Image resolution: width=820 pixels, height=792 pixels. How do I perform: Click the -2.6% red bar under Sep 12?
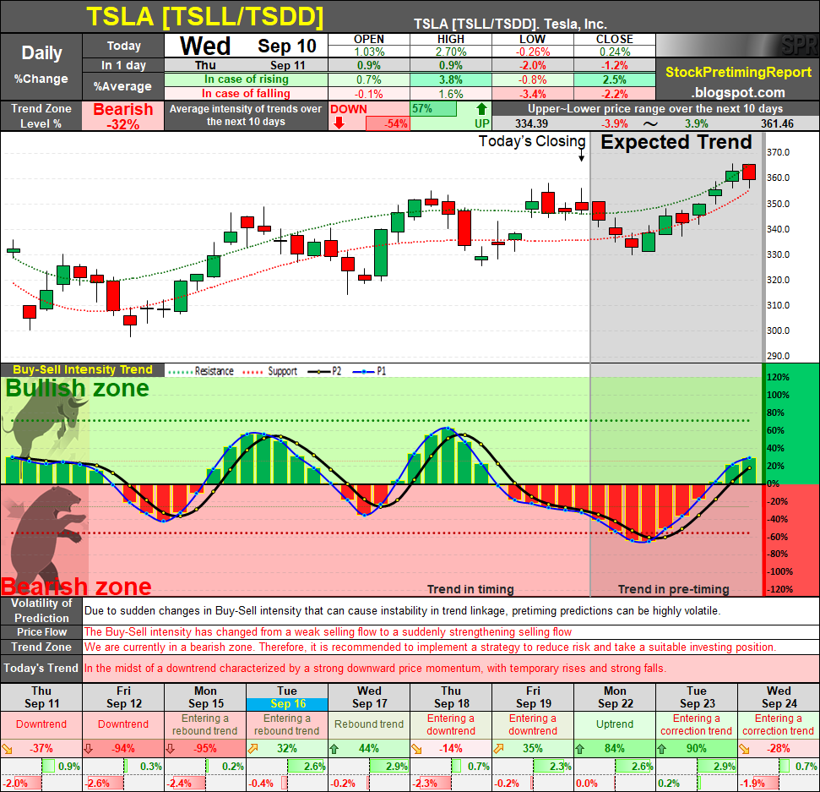(104, 784)
